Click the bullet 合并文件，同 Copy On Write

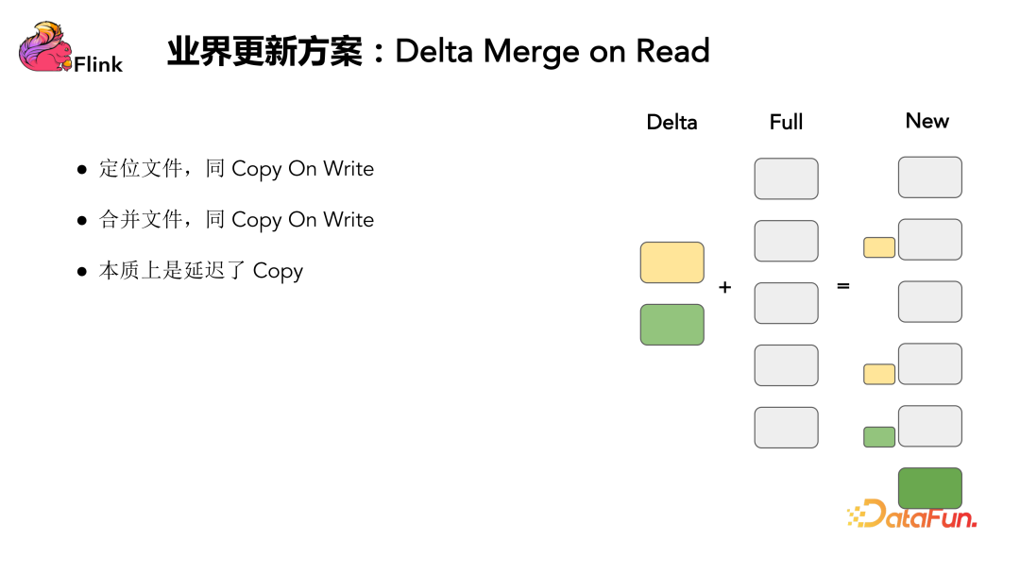(x=236, y=220)
